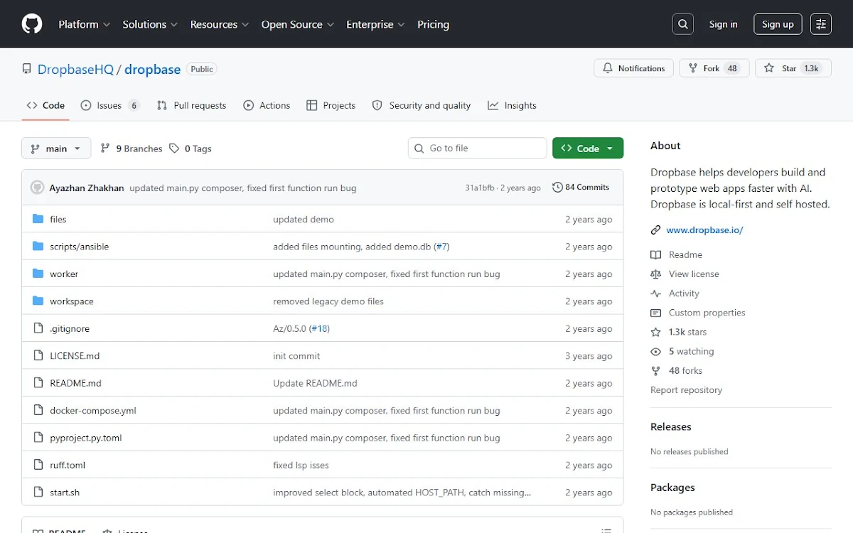The image size is (853, 533).
Task: Open the Packages heading link
Action: point(672,488)
